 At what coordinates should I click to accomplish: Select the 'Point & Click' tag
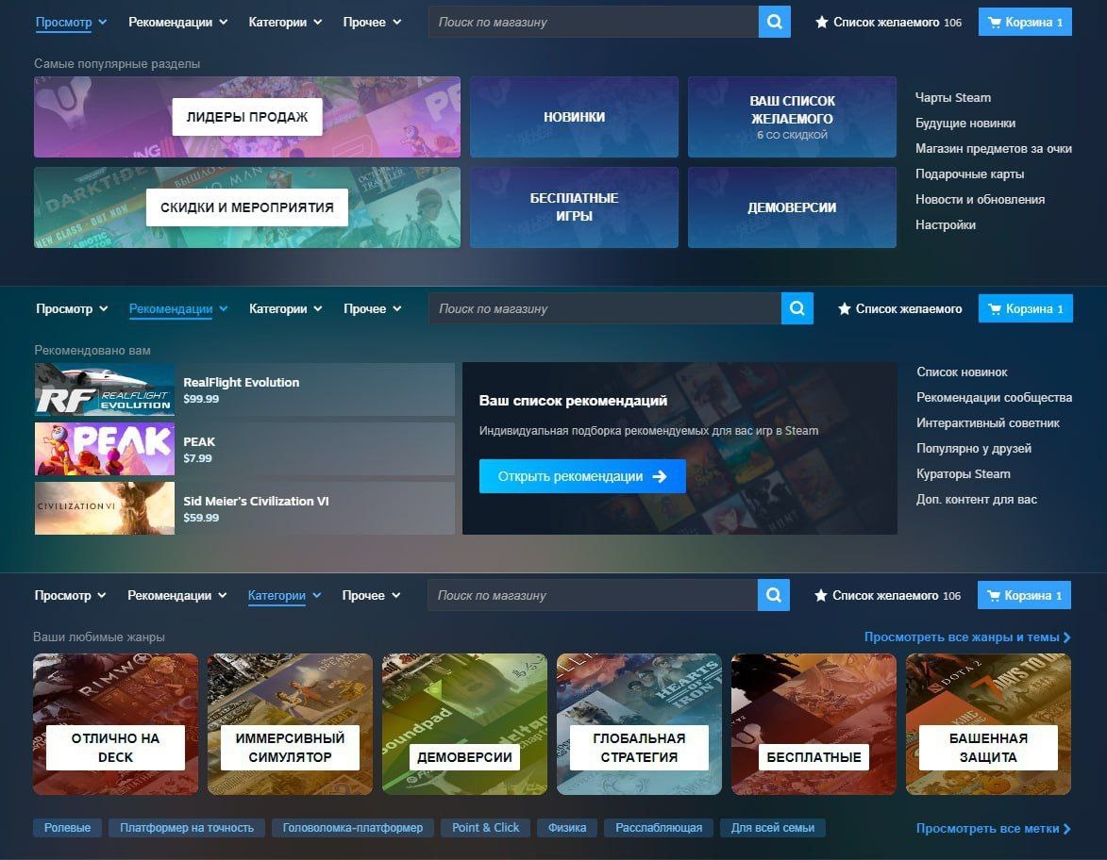pos(486,828)
